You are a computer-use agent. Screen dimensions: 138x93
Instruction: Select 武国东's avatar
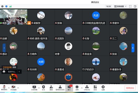point(68,31)
